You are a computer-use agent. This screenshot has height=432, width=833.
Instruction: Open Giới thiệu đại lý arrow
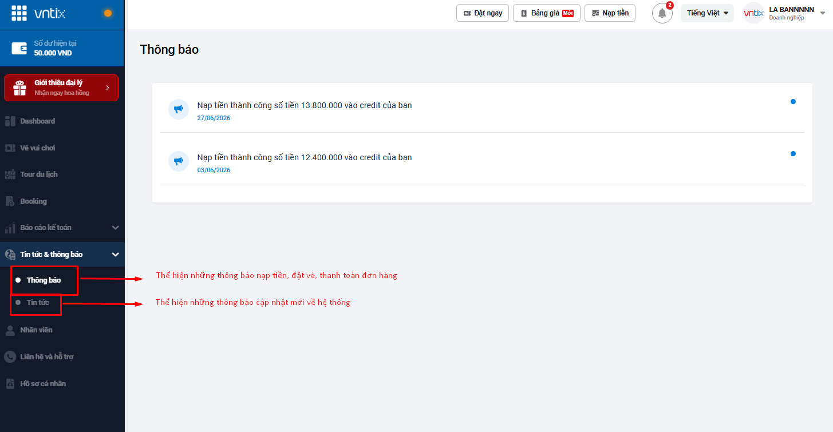click(107, 88)
